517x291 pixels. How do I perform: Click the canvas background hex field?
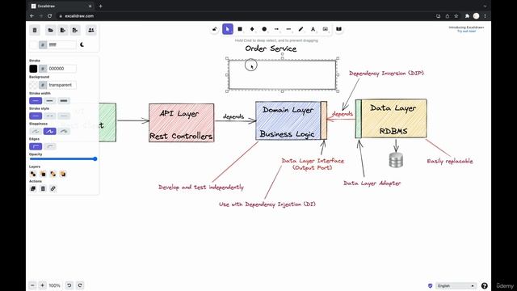tap(61, 45)
